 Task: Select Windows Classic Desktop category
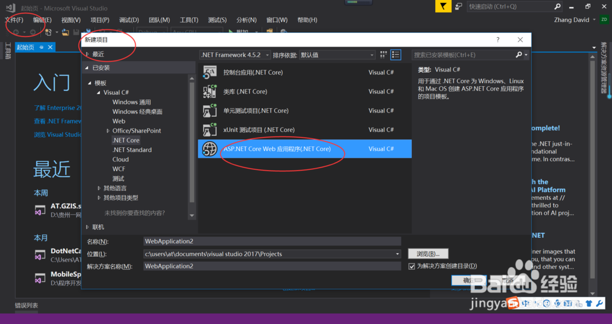137,112
